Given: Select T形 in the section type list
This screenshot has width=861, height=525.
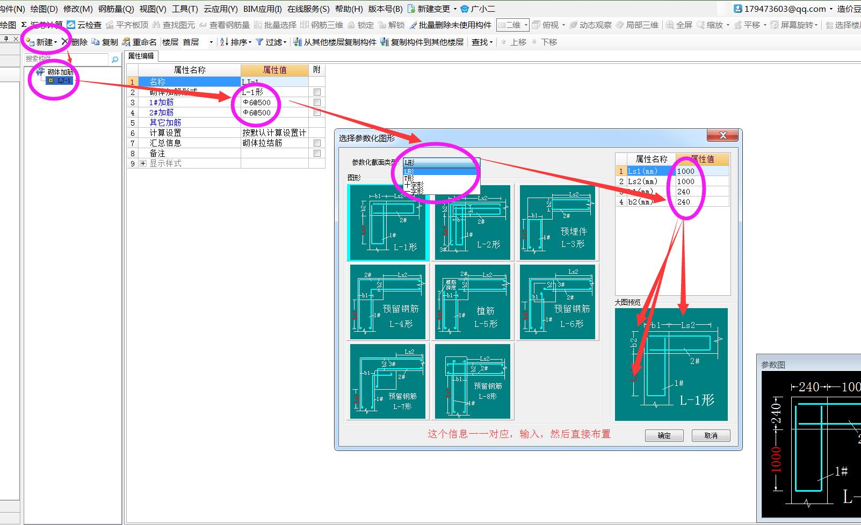Looking at the screenshot, I should point(440,178).
